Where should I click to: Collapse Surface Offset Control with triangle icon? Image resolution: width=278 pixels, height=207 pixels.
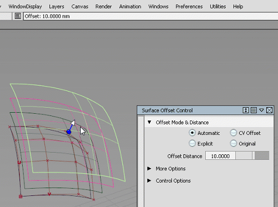(261, 110)
